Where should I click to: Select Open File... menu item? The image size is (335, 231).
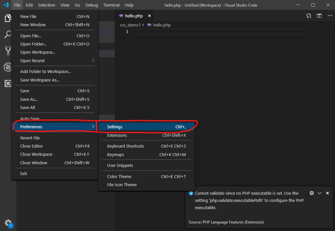(x=55, y=36)
